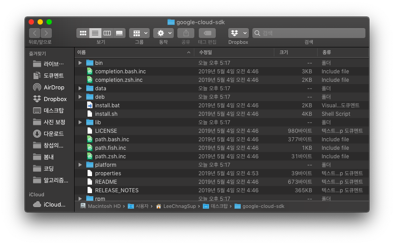Select the bin folder icon

[x=90, y=63]
